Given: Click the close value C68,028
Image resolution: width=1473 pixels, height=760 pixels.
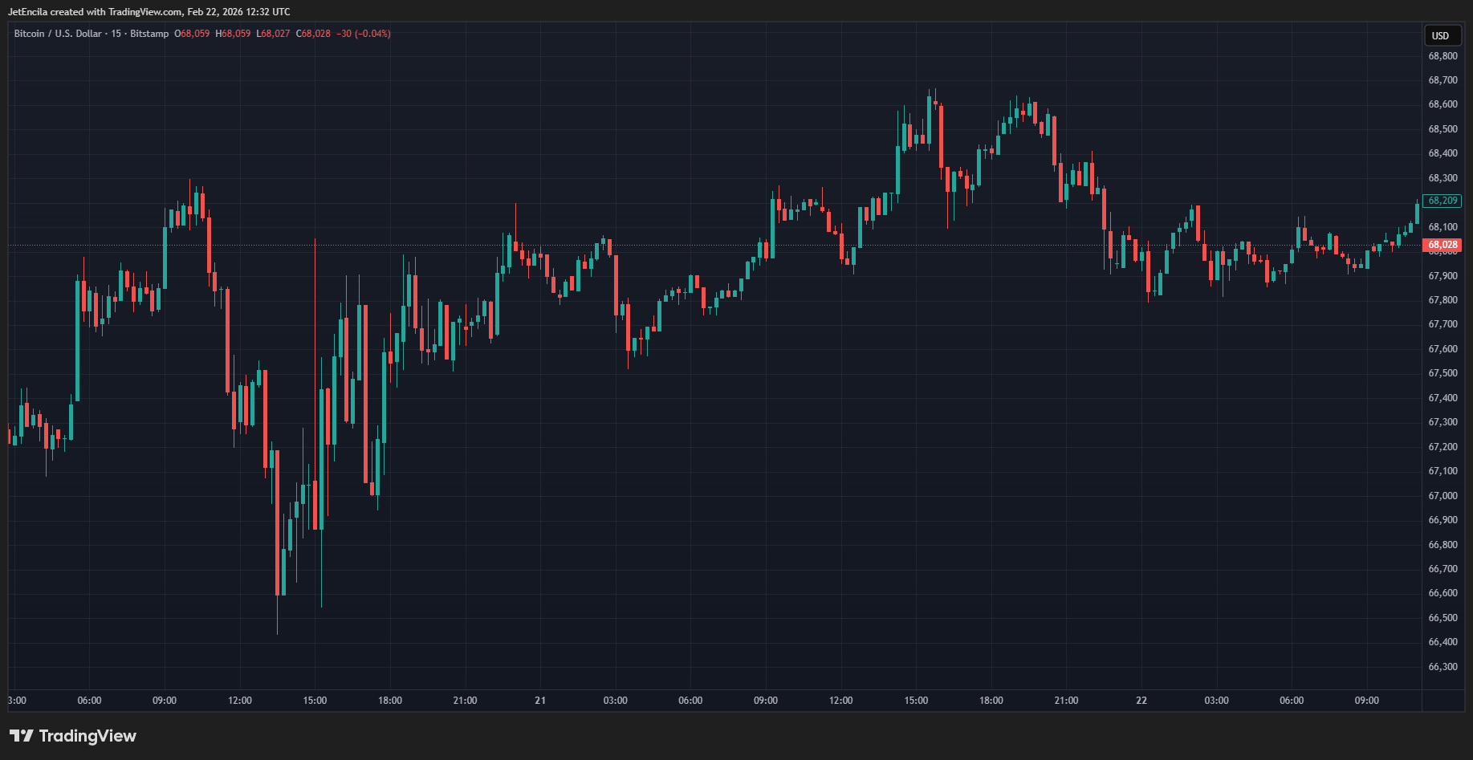Looking at the screenshot, I should (313, 34).
